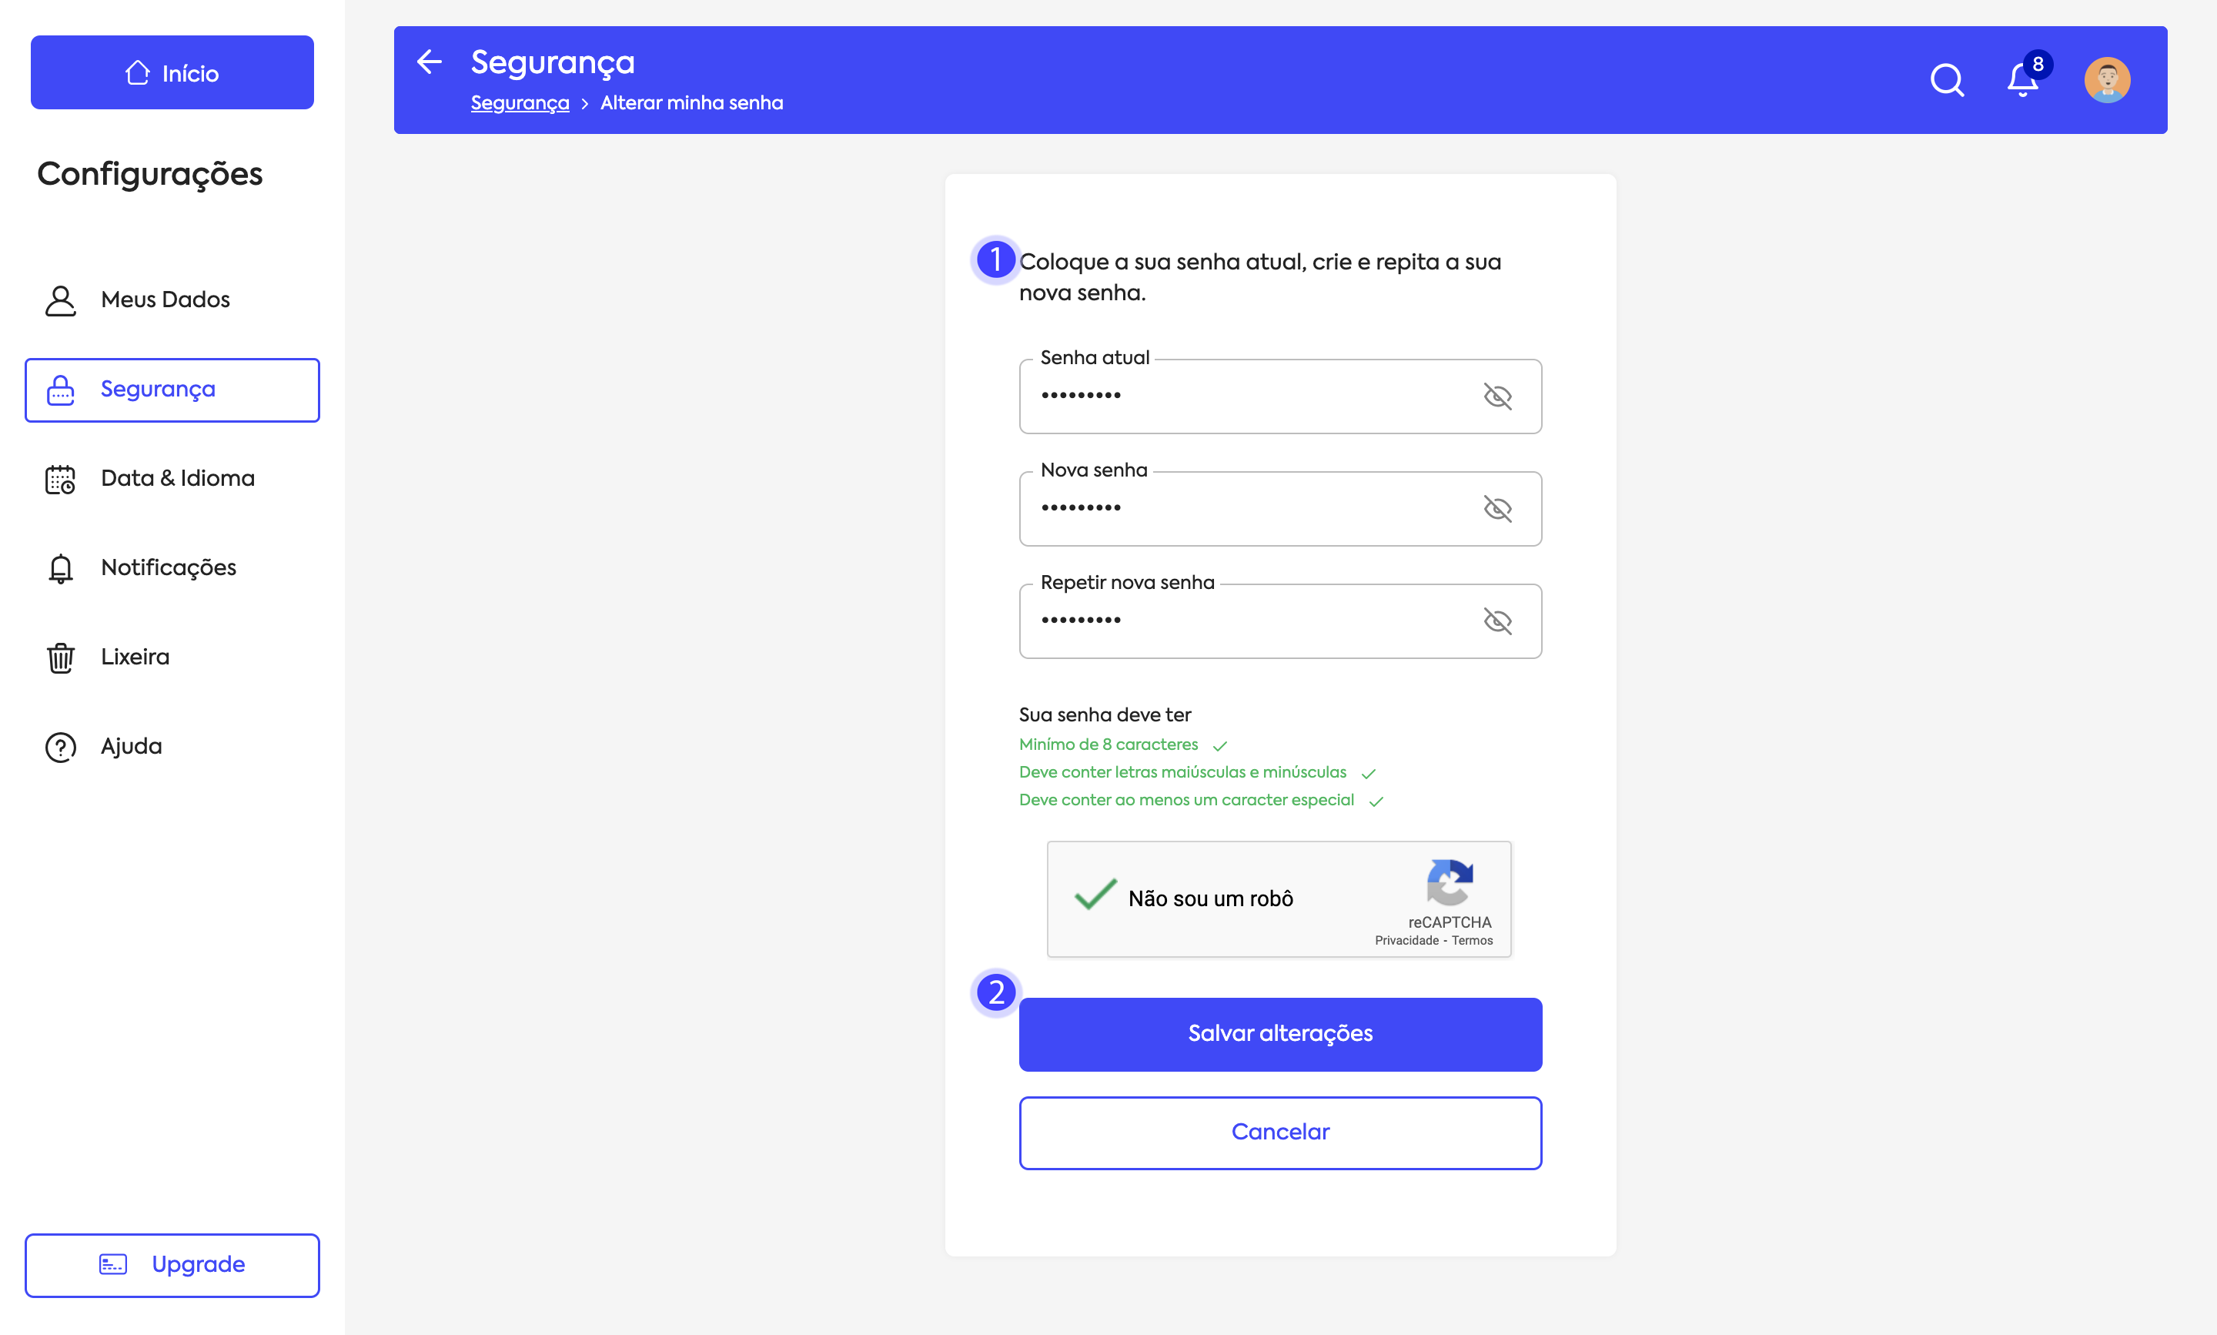Follow the Segurança breadcrumb link
Screen dimensions: 2217x1335
519,103
